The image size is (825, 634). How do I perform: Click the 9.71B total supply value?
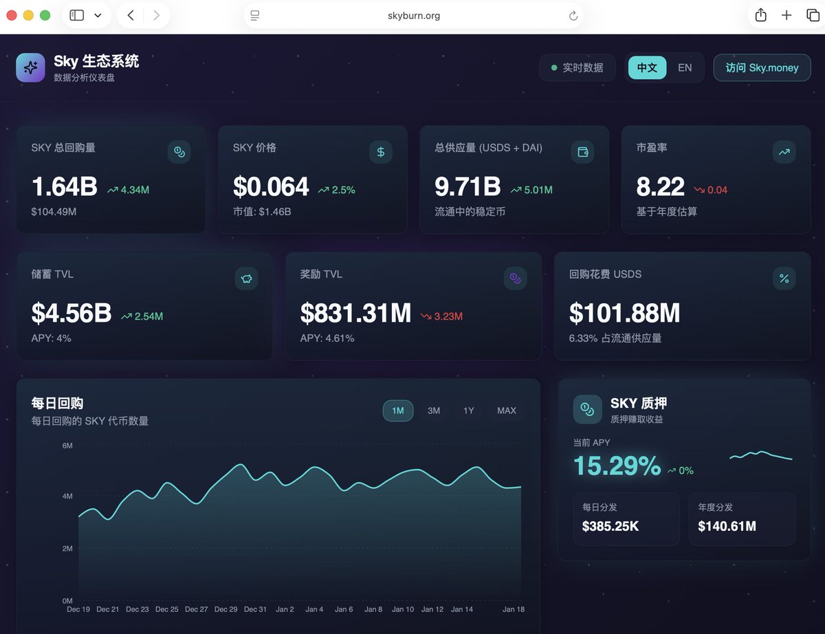(x=467, y=187)
